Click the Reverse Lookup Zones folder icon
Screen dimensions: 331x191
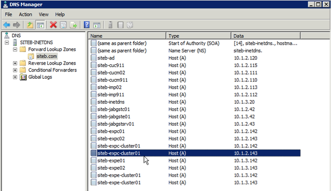pyautogui.click(x=23, y=63)
